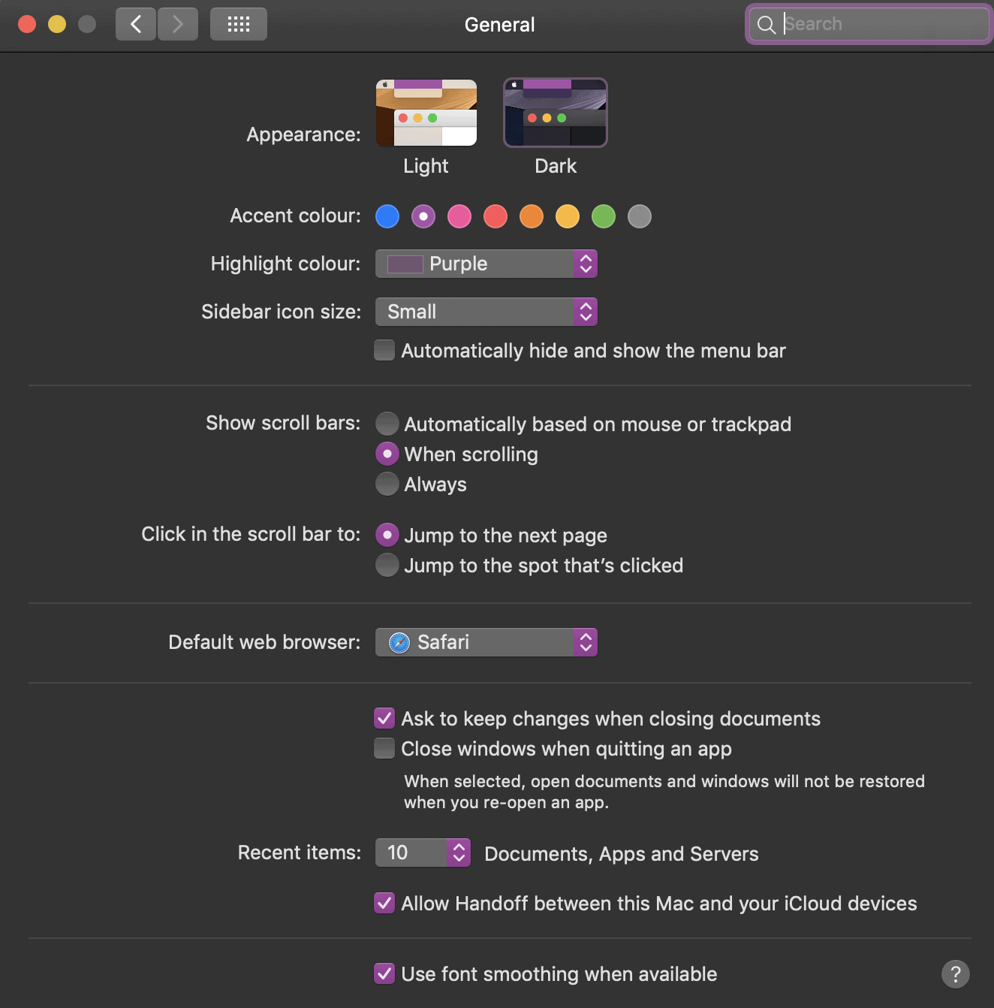Open the Default web browser dropdown
The height and width of the screenshot is (1008, 994).
pyautogui.click(x=486, y=642)
